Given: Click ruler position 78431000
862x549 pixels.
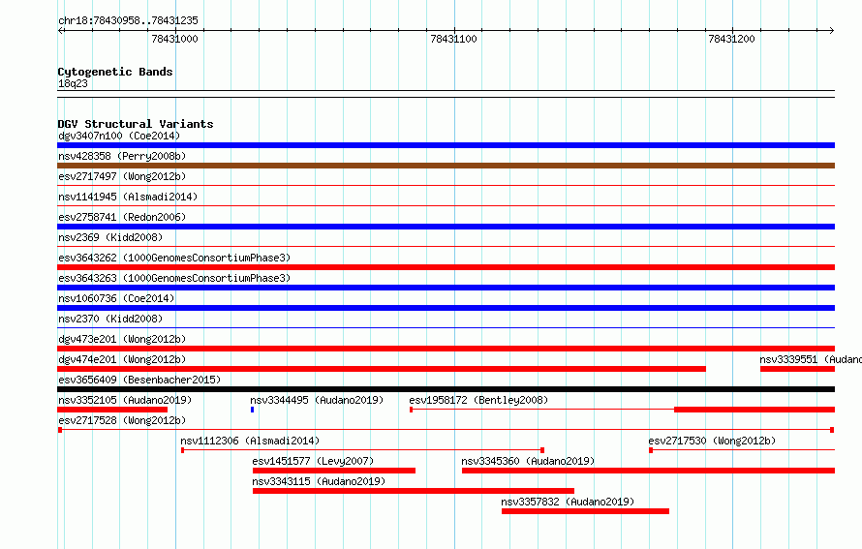Looking at the screenshot, I should (174, 39).
